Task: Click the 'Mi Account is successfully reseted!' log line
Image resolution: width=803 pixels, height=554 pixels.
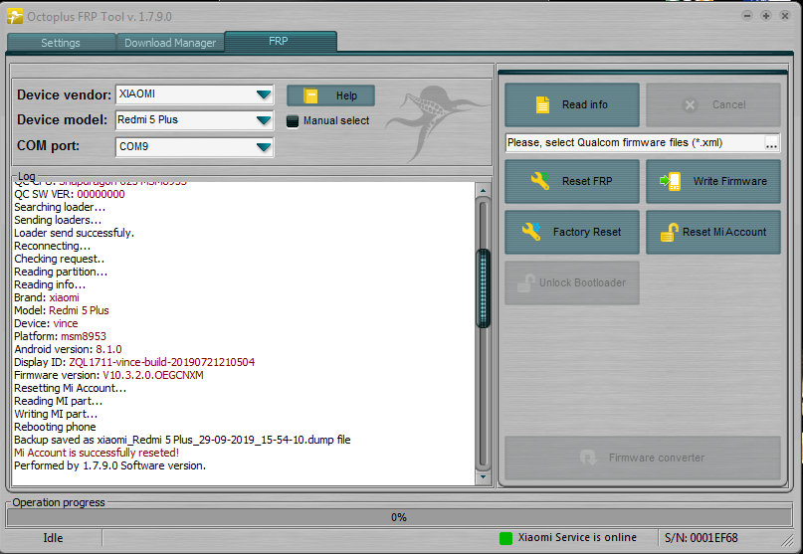Action: click(97, 453)
